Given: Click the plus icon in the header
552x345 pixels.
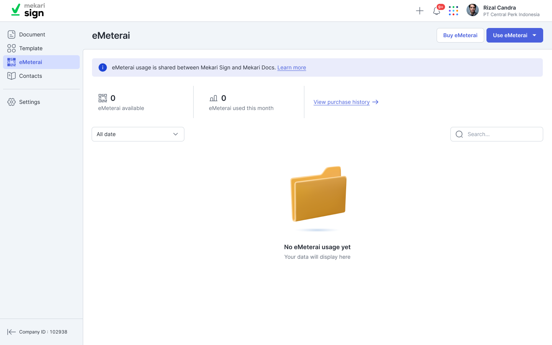Looking at the screenshot, I should pyautogui.click(x=420, y=11).
